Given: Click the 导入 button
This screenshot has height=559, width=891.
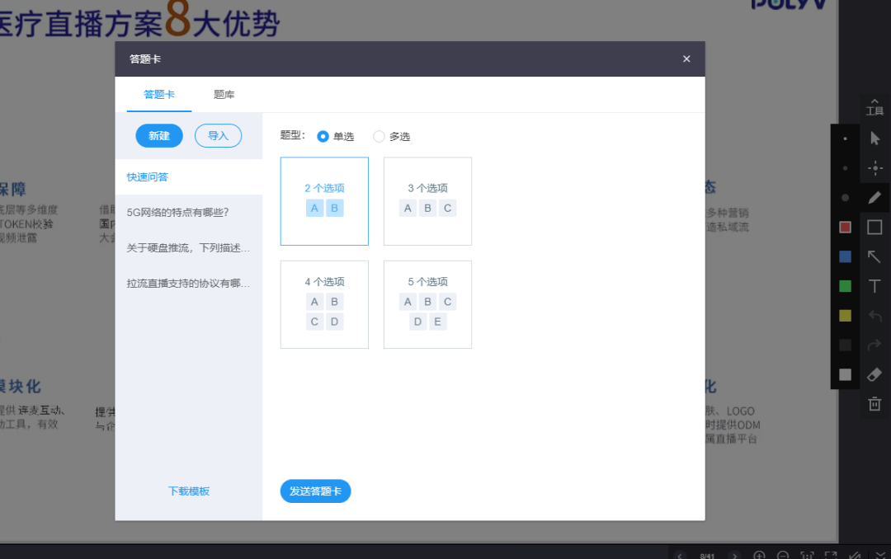Looking at the screenshot, I should coord(218,136).
